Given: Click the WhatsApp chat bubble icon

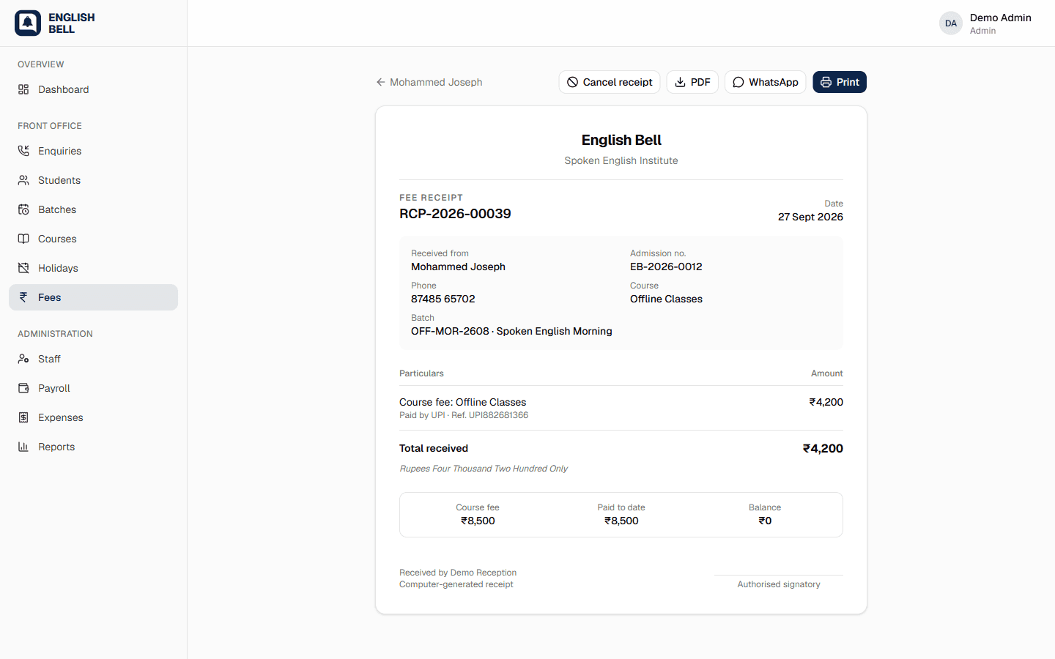Looking at the screenshot, I should click(x=738, y=82).
